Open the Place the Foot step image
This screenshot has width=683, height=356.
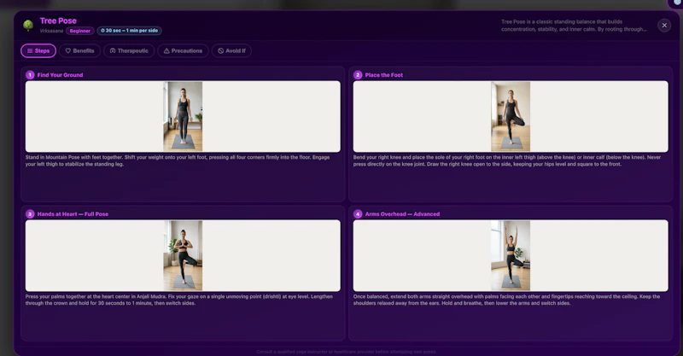[511, 116]
